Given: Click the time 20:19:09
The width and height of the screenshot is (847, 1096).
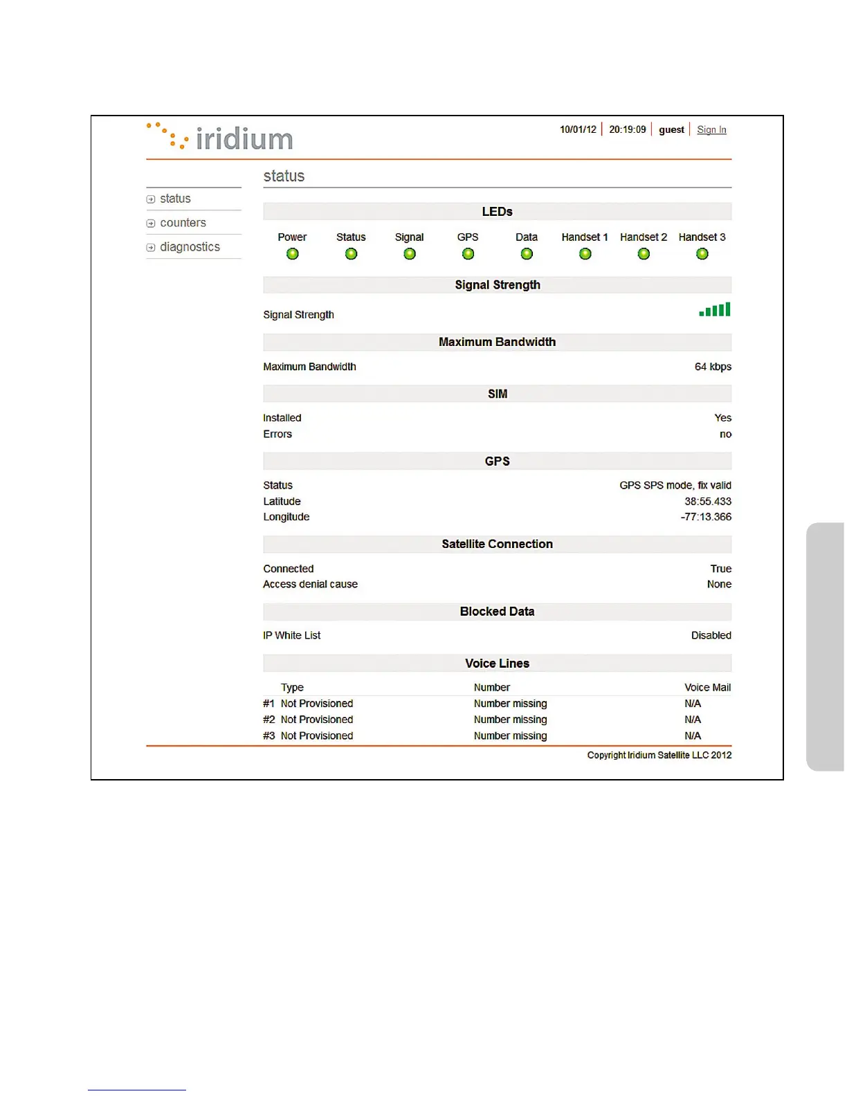Looking at the screenshot, I should tap(628, 129).
